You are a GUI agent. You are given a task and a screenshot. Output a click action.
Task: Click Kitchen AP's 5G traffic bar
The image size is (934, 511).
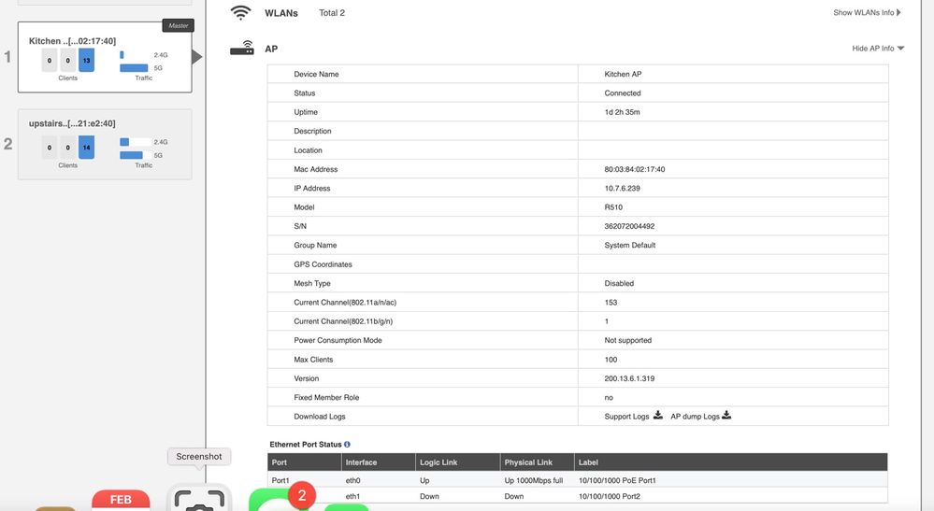tap(134, 68)
